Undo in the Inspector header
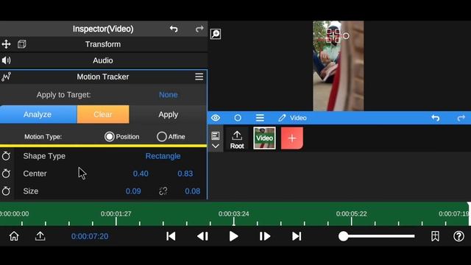This screenshot has width=471, height=265. pos(174,29)
